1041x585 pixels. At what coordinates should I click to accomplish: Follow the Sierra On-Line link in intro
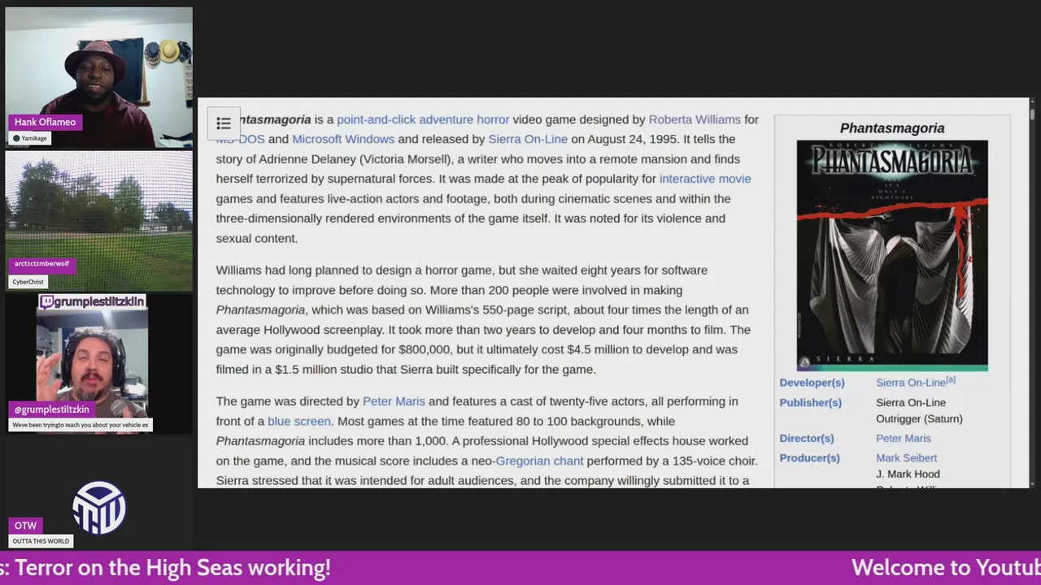pyautogui.click(x=528, y=139)
